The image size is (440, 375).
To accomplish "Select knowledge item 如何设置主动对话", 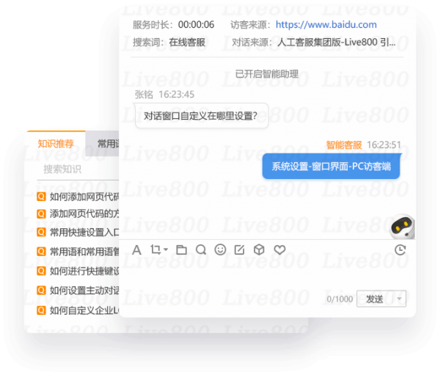I will pyautogui.click(x=84, y=291).
